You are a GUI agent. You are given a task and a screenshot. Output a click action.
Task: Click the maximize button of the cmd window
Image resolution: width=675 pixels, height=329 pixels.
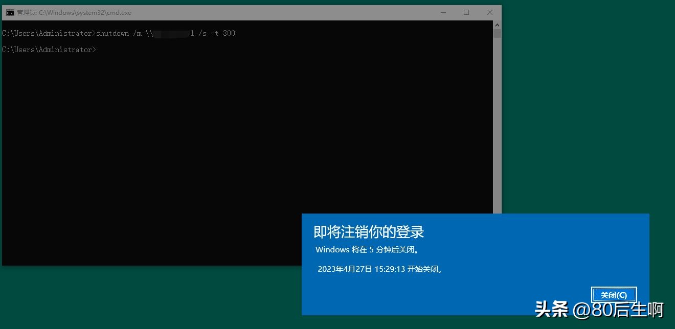coord(466,12)
